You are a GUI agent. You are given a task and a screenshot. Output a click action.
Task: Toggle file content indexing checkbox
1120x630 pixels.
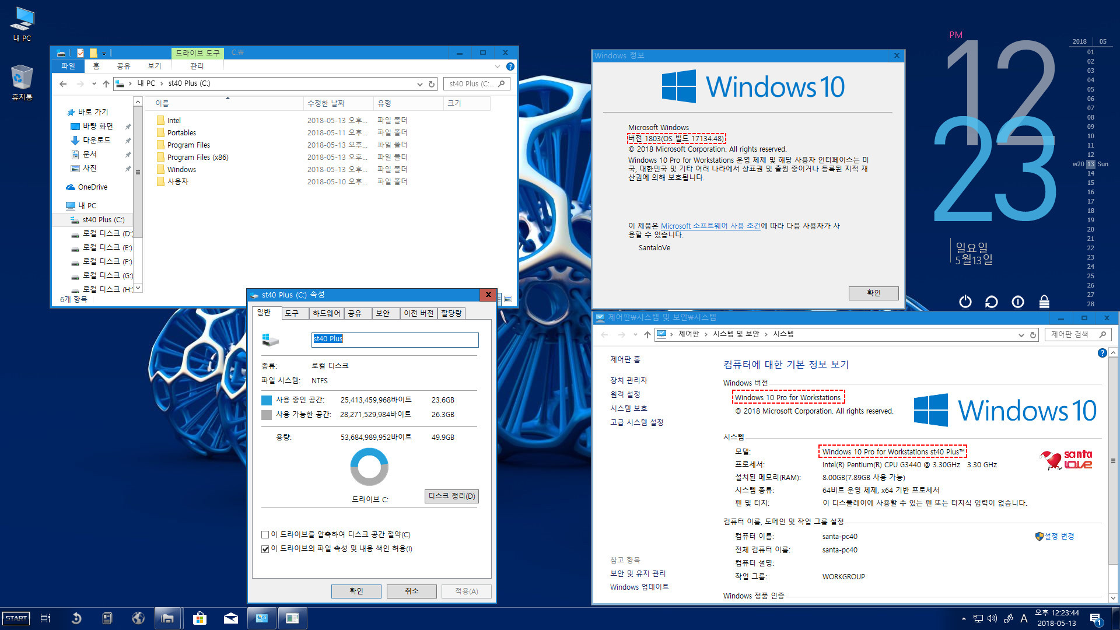[x=265, y=549]
